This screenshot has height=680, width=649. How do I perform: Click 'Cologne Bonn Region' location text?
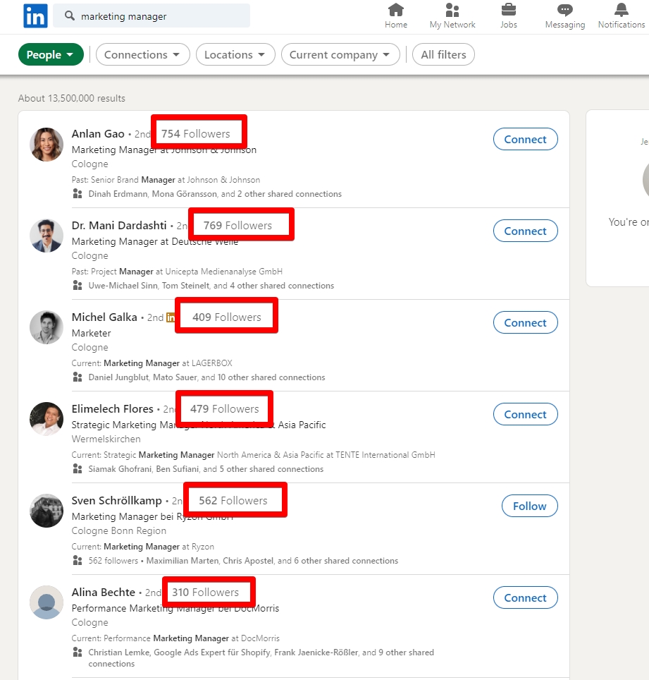tap(118, 531)
